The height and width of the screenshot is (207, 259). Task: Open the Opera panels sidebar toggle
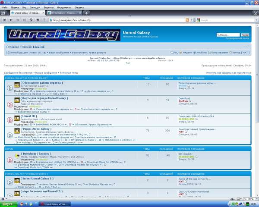3,13
